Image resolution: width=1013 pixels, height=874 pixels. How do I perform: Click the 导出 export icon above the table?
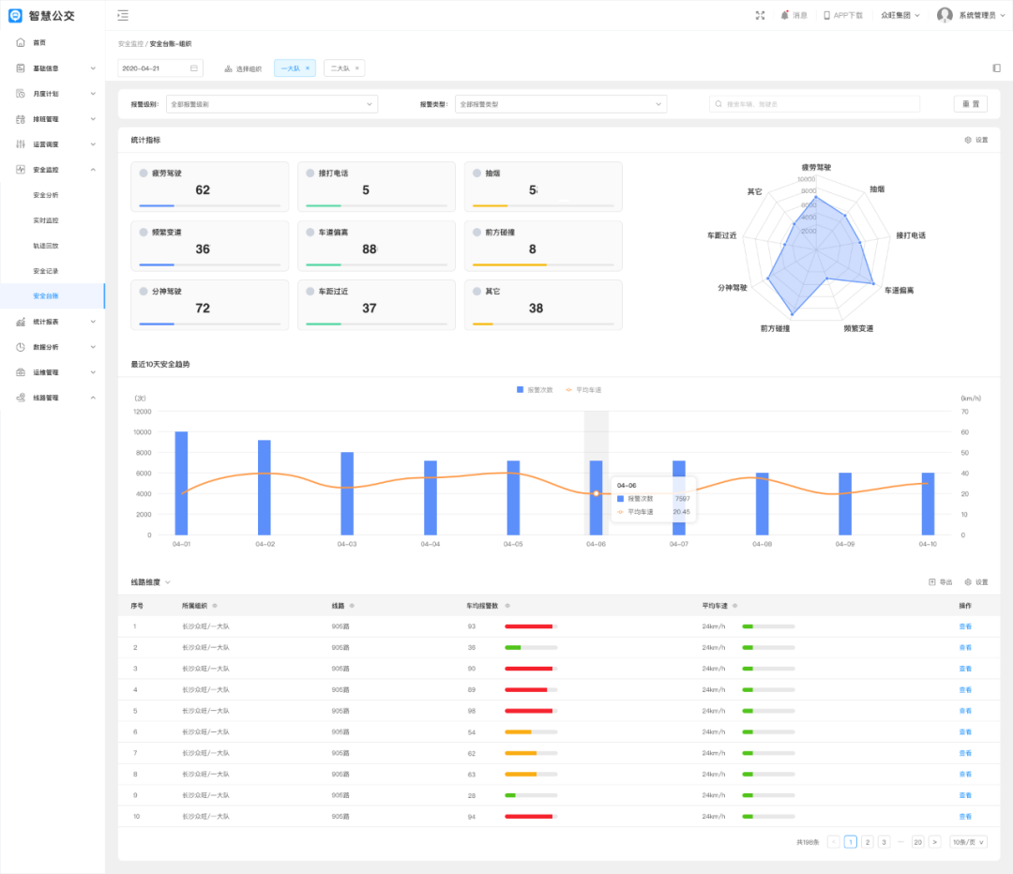coord(932,582)
